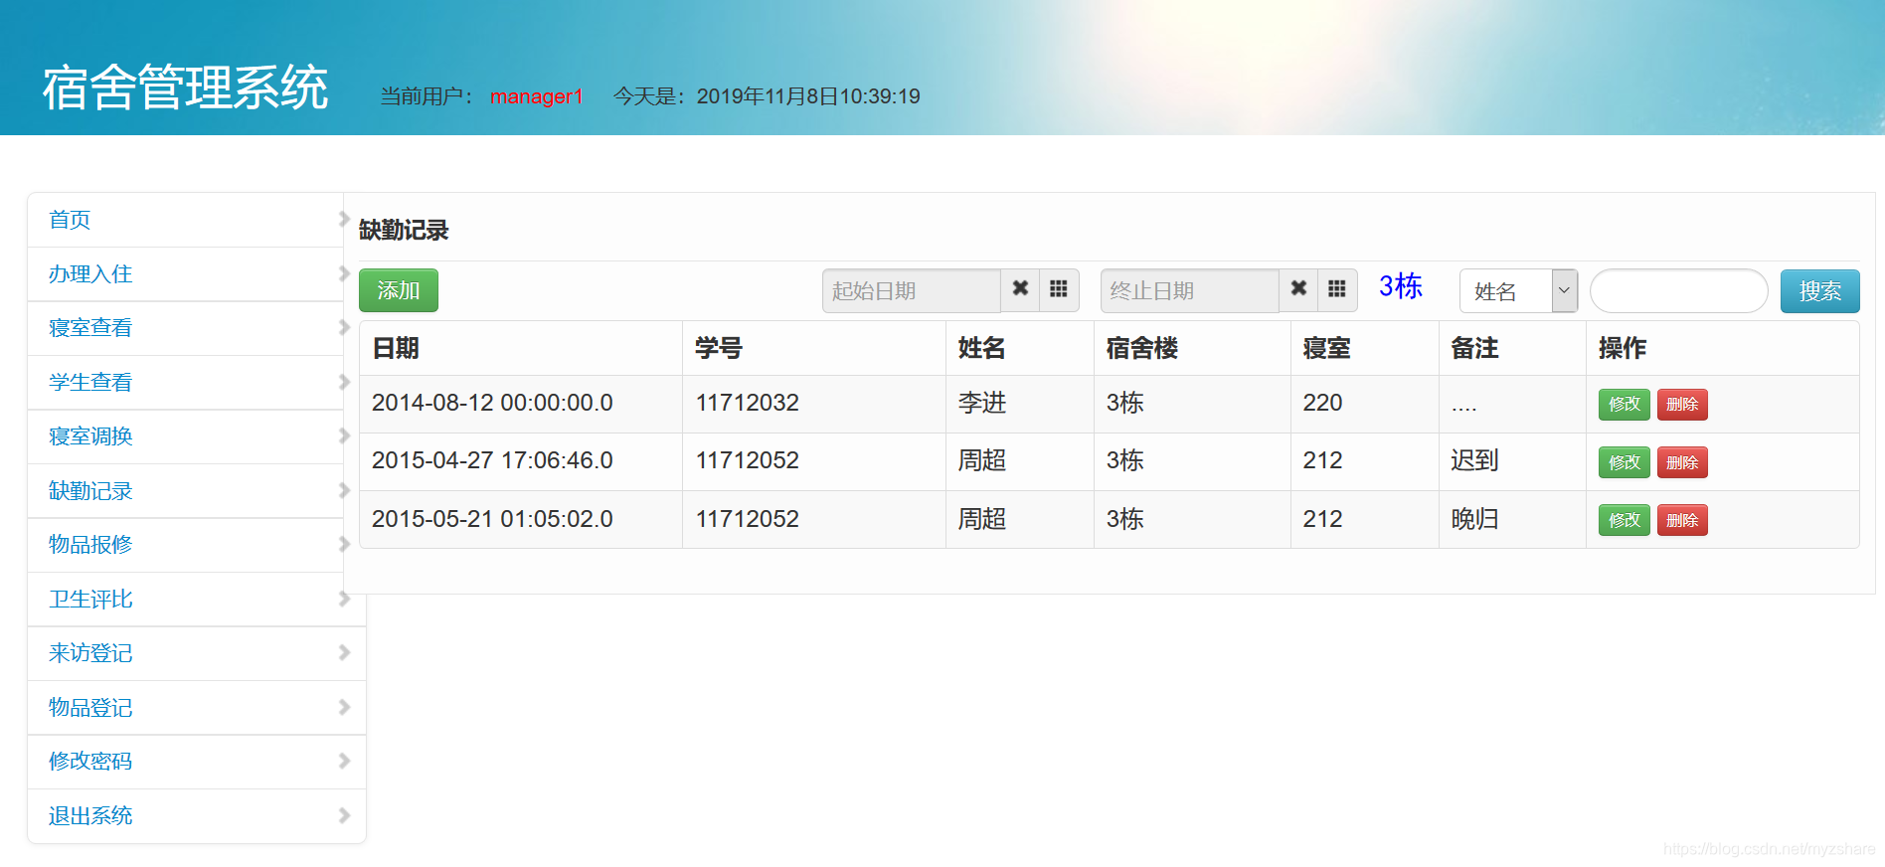
Task: Click the 寝室 column header
Action: click(x=1327, y=348)
